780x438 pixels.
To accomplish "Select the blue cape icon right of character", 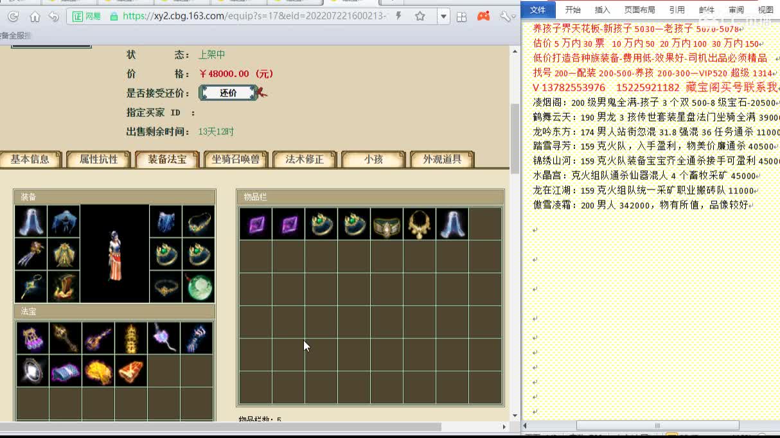I will (166, 222).
